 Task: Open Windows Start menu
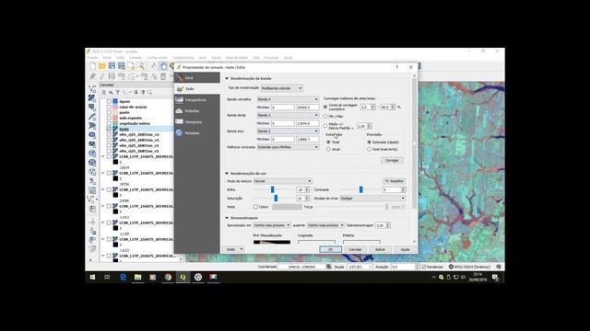click(x=92, y=277)
